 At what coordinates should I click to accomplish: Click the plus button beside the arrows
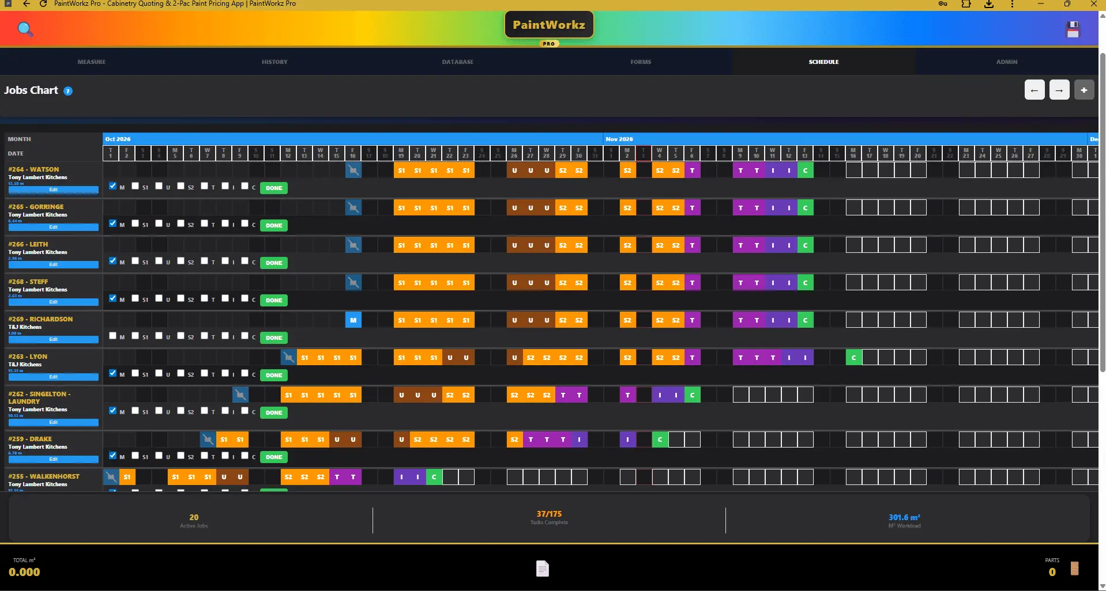click(1084, 90)
